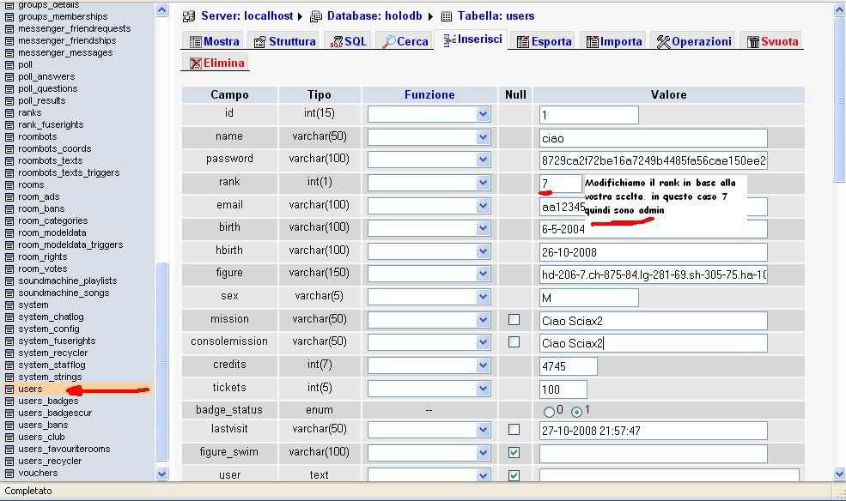Toggle the Null checkbox for mission
The image size is (846, 501).
pyautogui.click(x=514, y=320)
